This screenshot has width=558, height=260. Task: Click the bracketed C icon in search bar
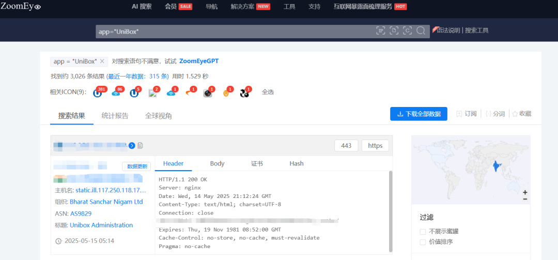(x=408, y=31)
